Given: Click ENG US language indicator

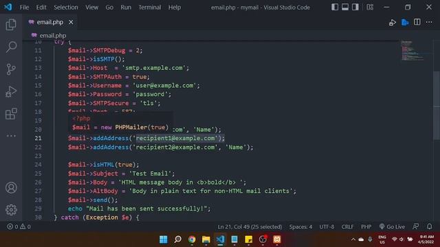Looking at the screenshot, I should pyautogui.click(x=382, y=239).
